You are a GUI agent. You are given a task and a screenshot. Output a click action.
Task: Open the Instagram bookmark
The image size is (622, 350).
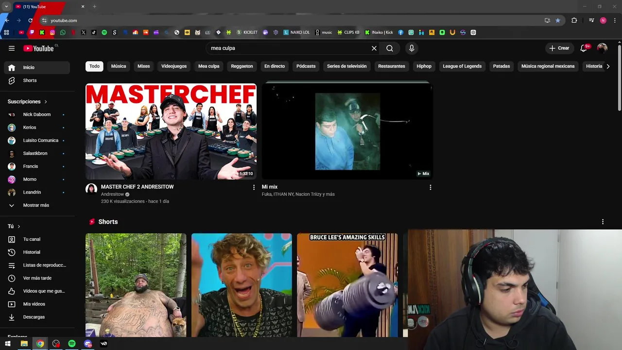point(52,33)
